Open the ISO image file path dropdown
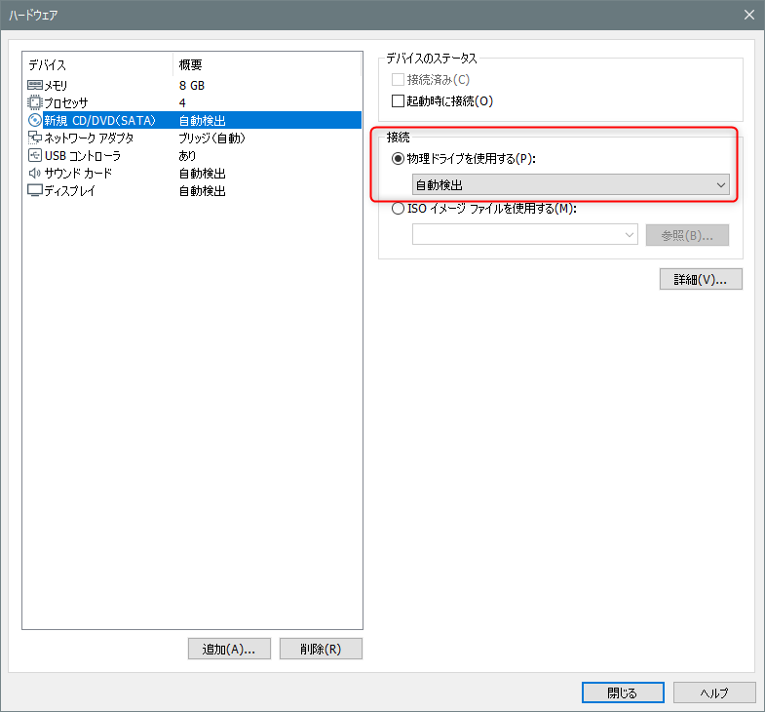Screen dimensions: 765x712 (525, 234)
